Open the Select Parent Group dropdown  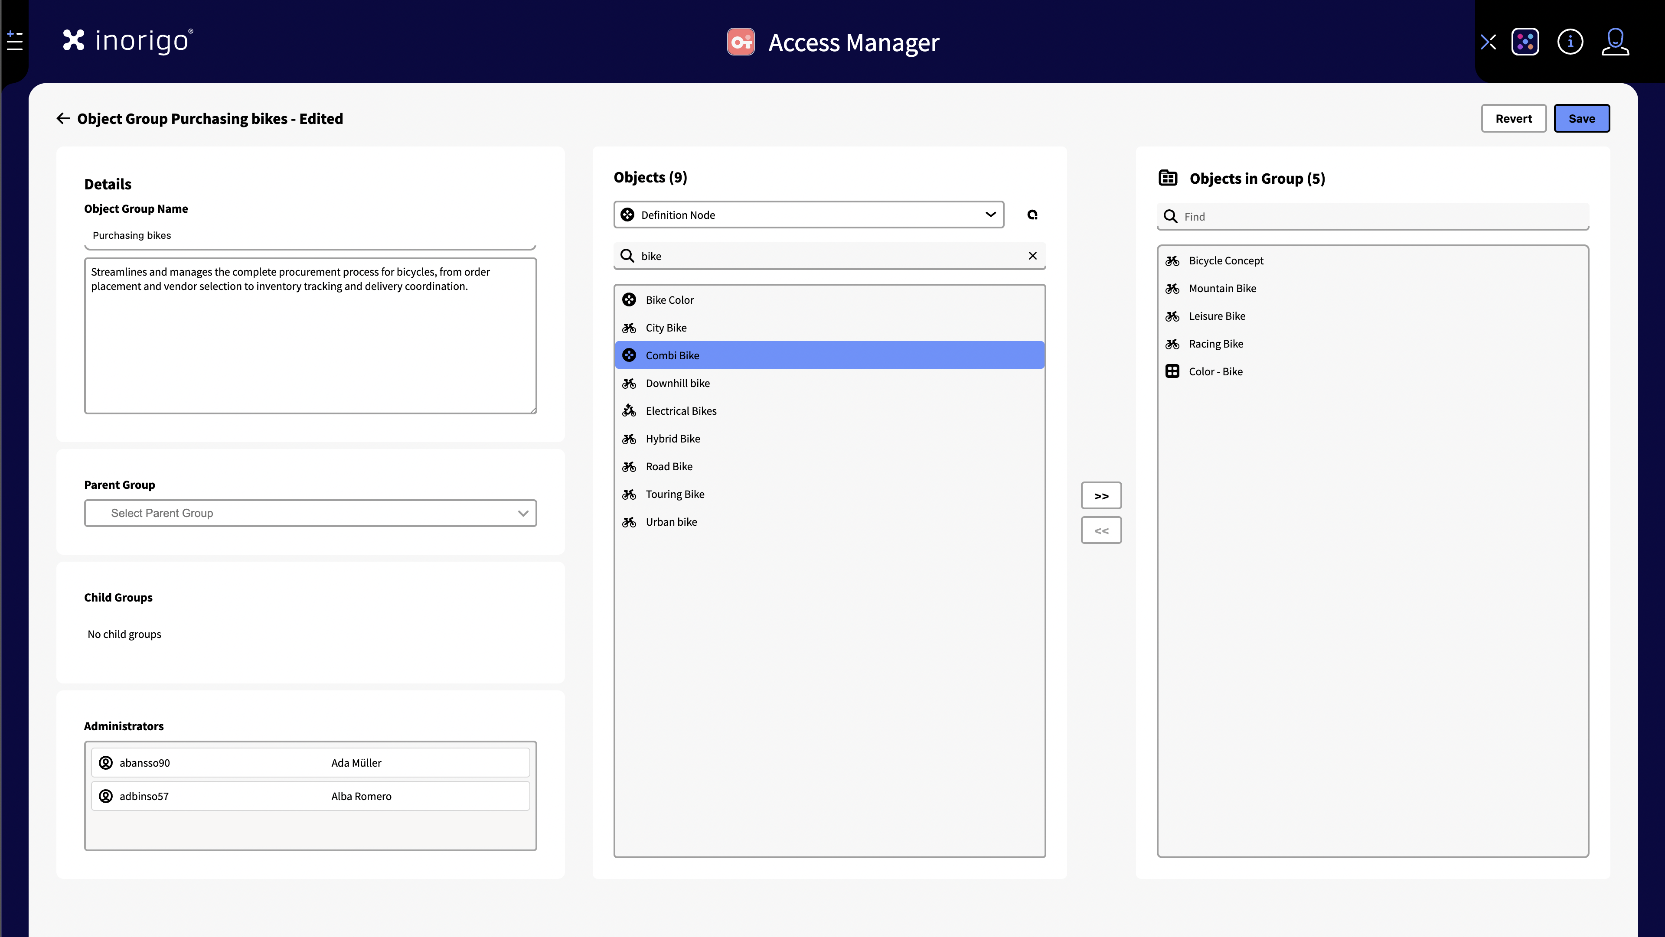pyautogui.click(x=310, y=513)
